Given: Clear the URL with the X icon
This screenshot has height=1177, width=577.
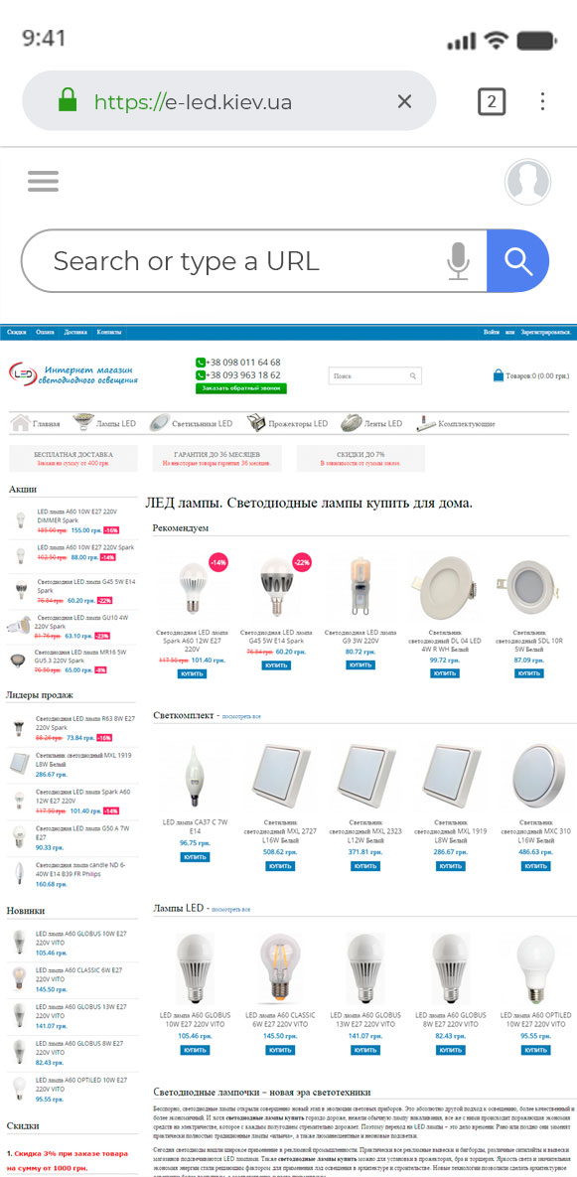Looking at the screenshot, I should click(404, 101).
